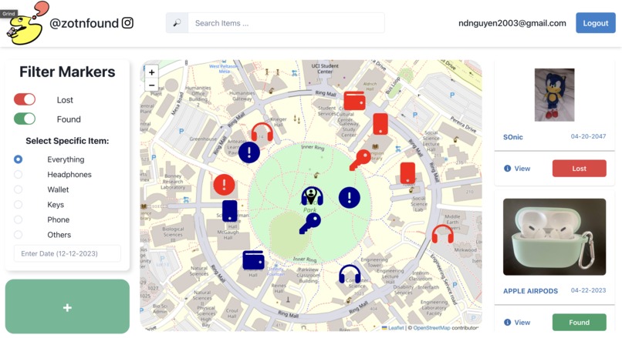Select the Keys radio option
The width and height of the screenshot is (622, 338).
pos(18,204)
